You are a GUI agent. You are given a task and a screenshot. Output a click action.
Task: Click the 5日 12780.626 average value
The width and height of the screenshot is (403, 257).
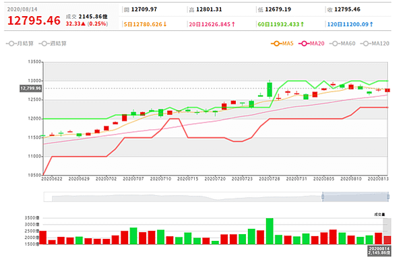coord(145,24)
